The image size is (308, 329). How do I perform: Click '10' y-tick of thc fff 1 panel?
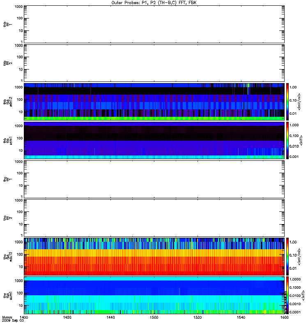[21, 186]
